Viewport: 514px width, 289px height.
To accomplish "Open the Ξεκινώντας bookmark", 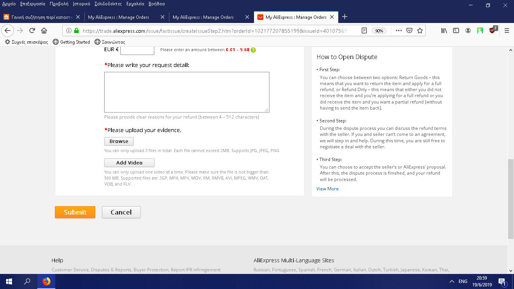I will coord(110,42).
